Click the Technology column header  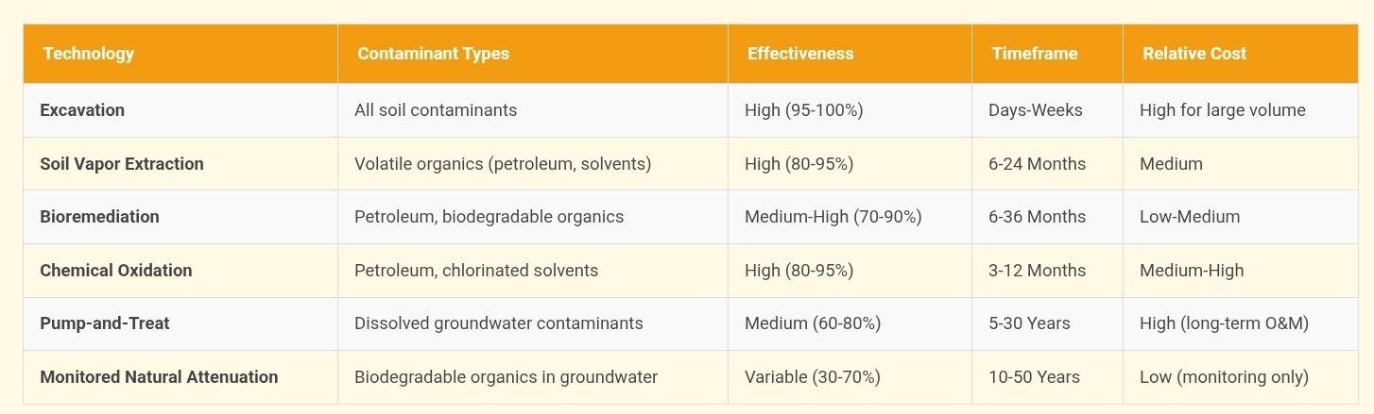[x=89, y=54]
